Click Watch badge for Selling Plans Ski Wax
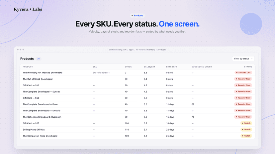275x154 pixels. pos(246,130)
